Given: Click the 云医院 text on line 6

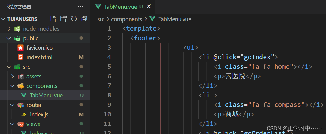Looking at the screenshot, I should [236, 76].
